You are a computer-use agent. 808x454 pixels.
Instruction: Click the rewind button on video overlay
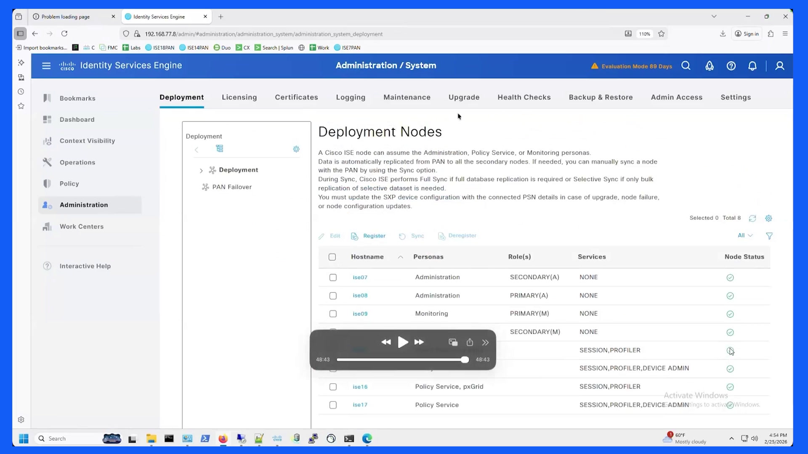386,342
